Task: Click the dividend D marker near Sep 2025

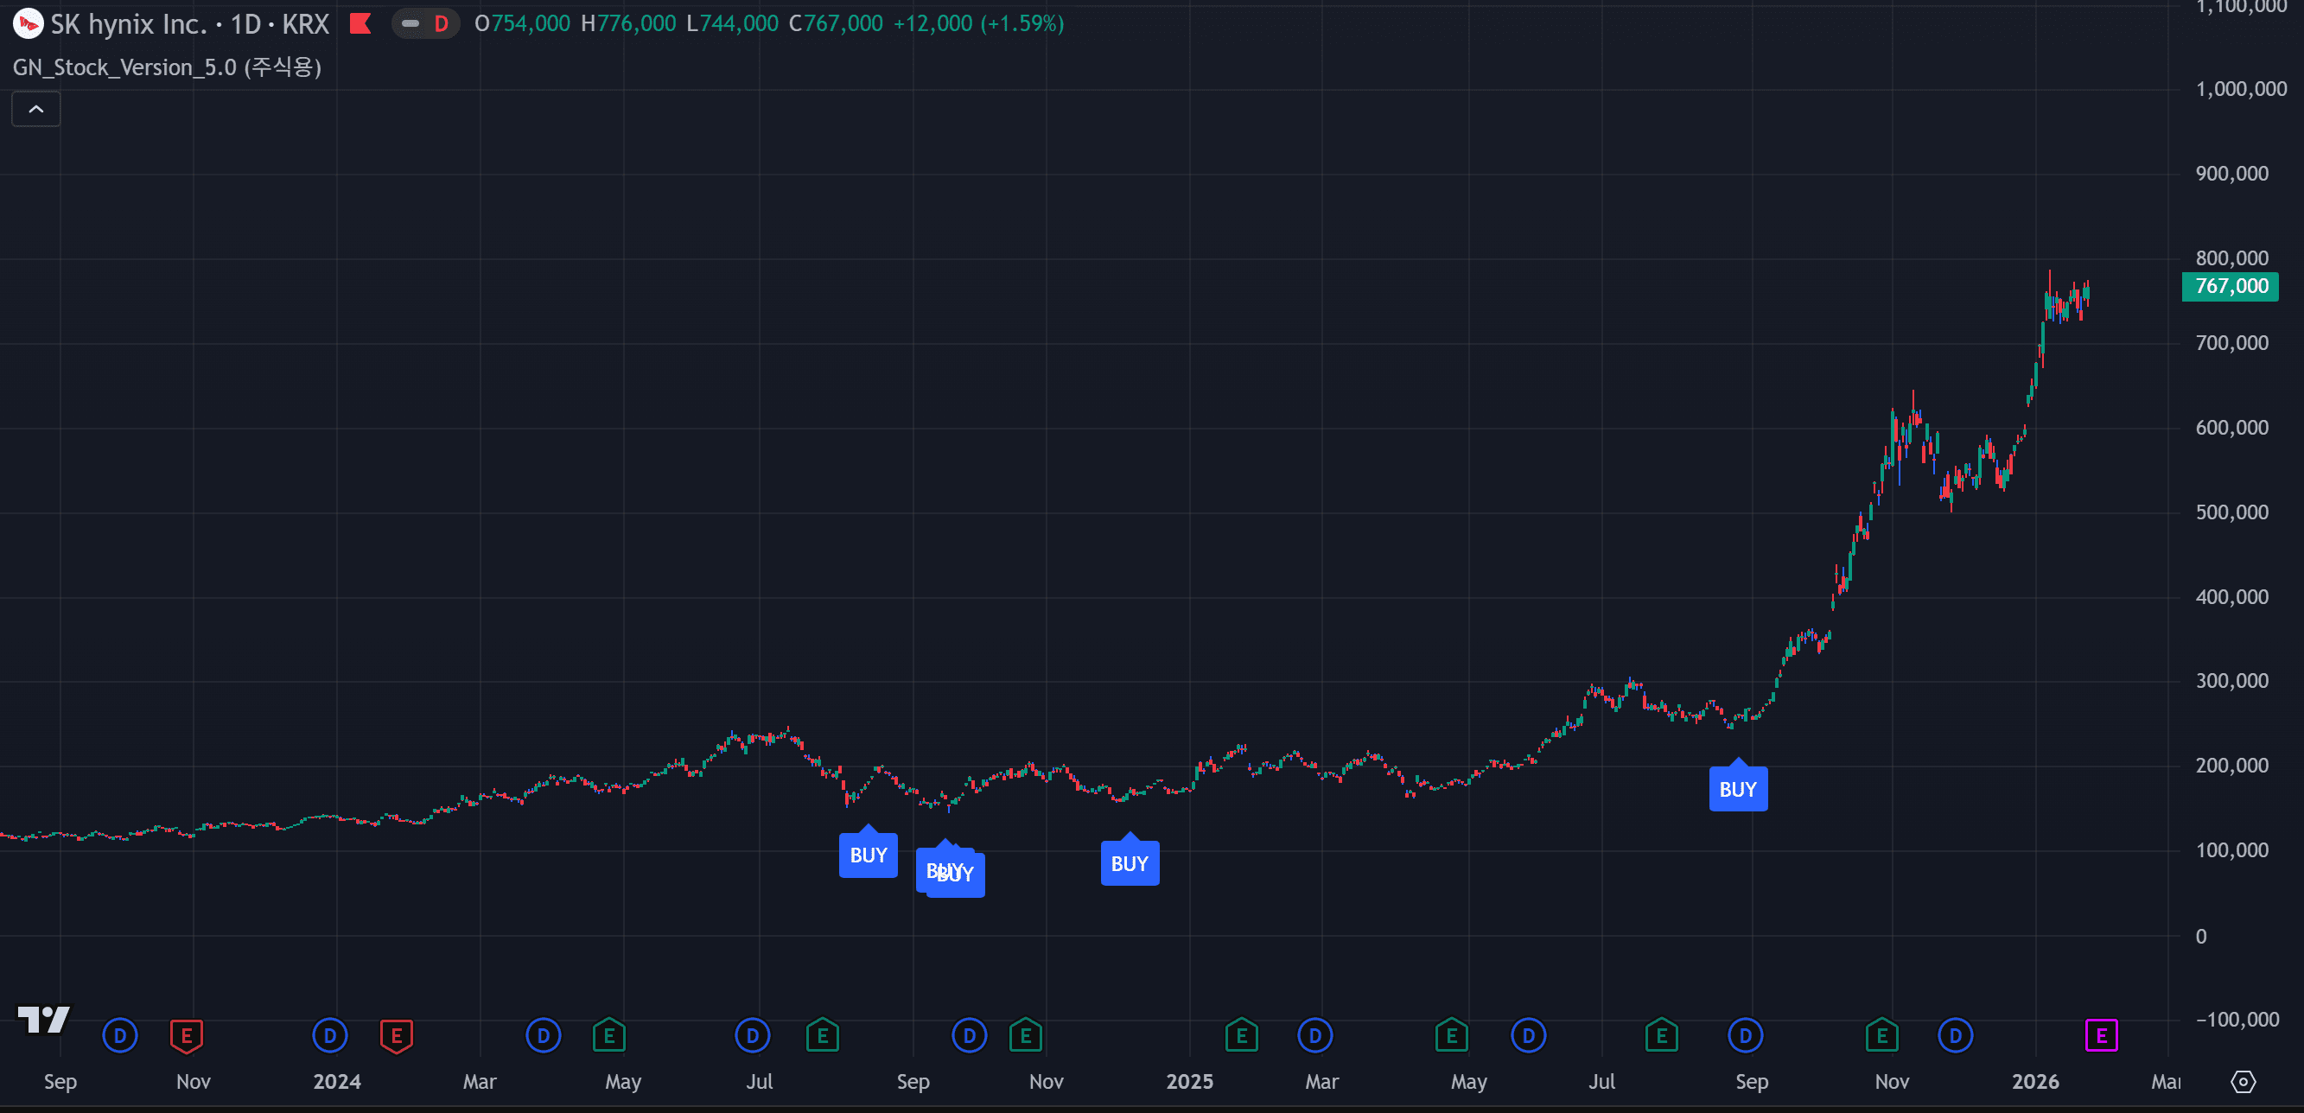Action: click(1744, 1036)
